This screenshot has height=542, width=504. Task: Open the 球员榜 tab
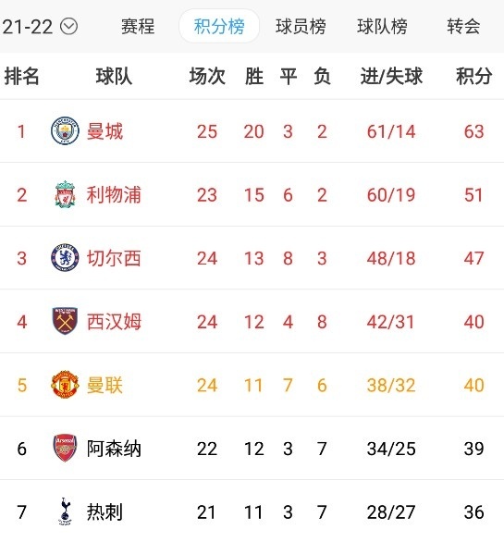click(301, 26)
